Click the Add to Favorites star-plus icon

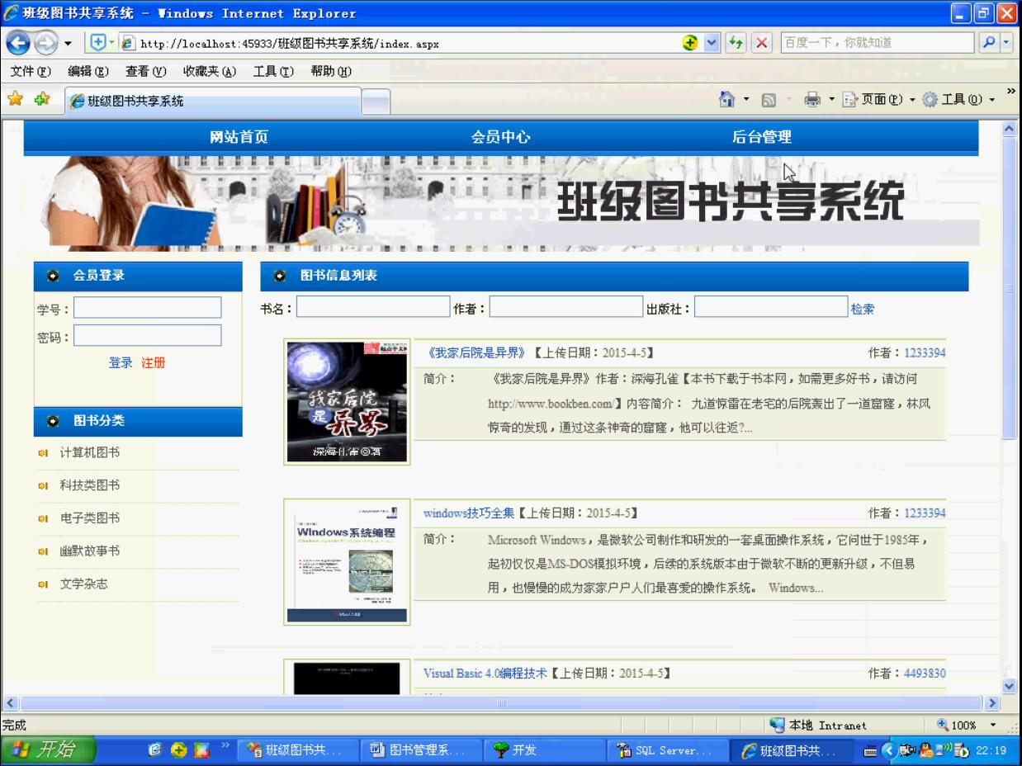tap(41, 100)
